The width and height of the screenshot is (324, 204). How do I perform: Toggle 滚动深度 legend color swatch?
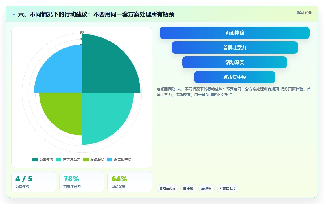click(x=86, y=159)
